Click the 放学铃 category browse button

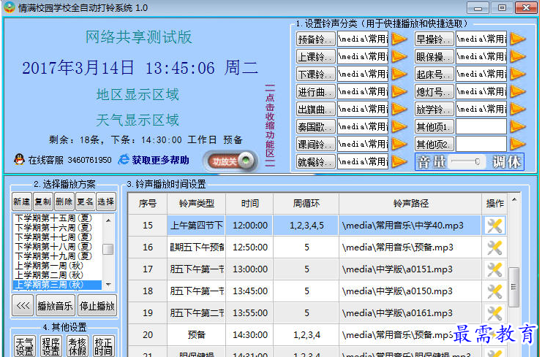[434, 109]
